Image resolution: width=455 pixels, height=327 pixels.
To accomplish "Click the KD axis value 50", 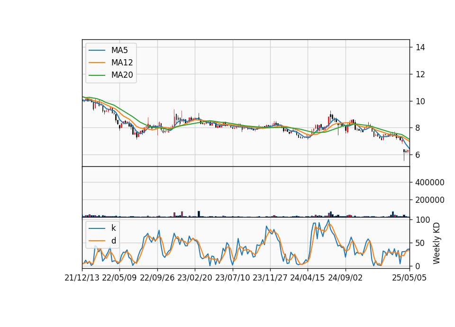I will tap(420, 243).
